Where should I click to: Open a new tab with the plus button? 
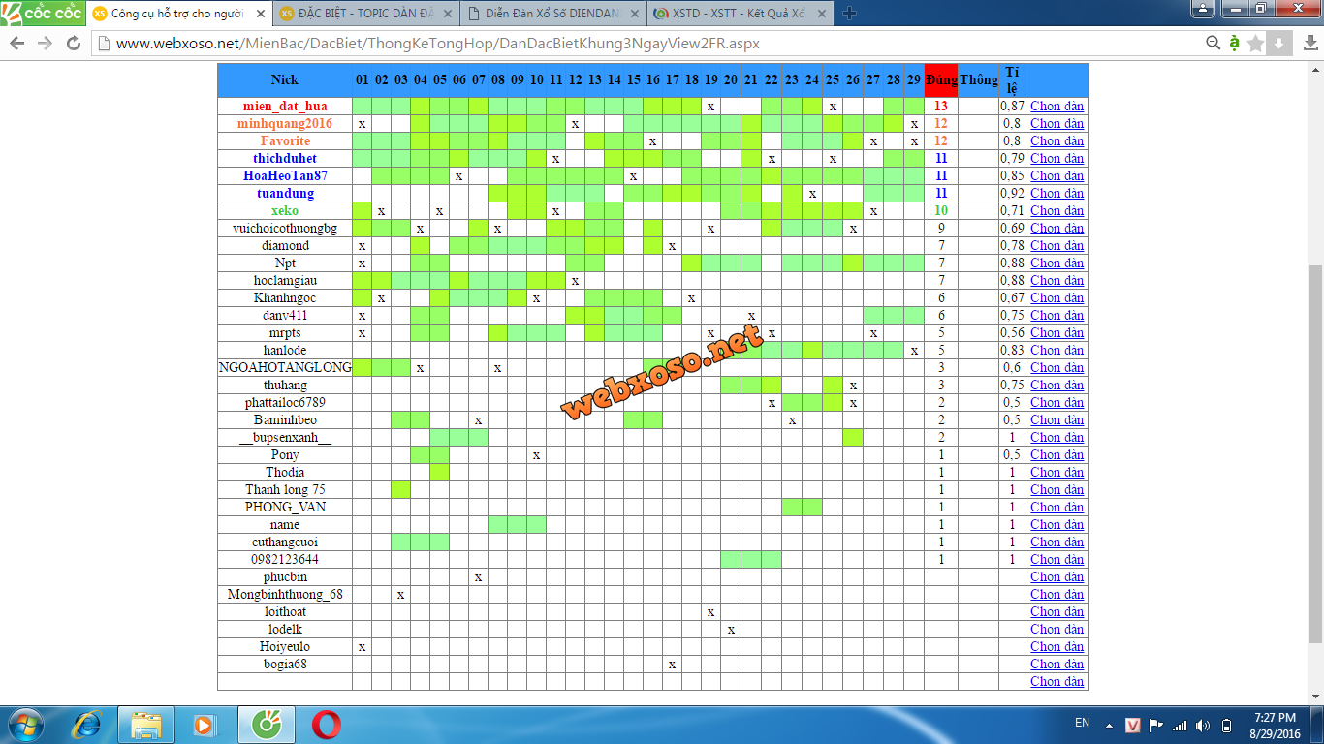pyautogui.click(x=849, y=14)
